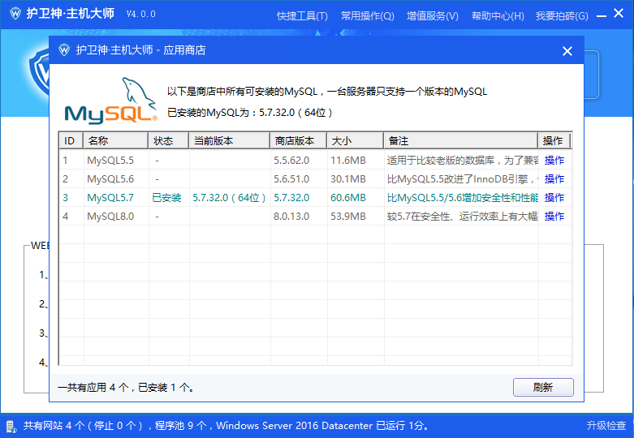The image size is (634, 438).
Task: Click the 刷新 refresh button
Action: click(x=543, y=388)
